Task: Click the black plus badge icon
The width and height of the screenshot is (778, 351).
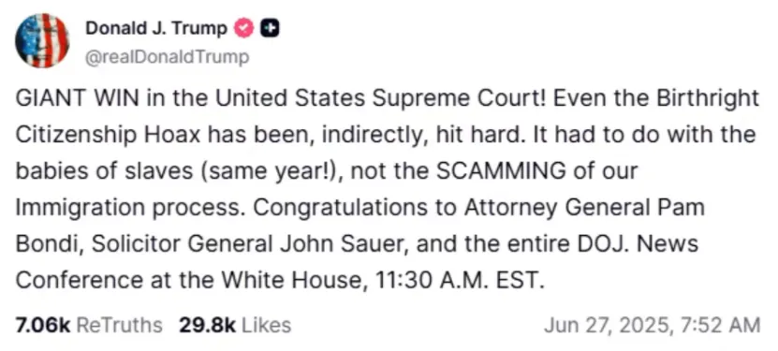Action: (x=271, y=29)
